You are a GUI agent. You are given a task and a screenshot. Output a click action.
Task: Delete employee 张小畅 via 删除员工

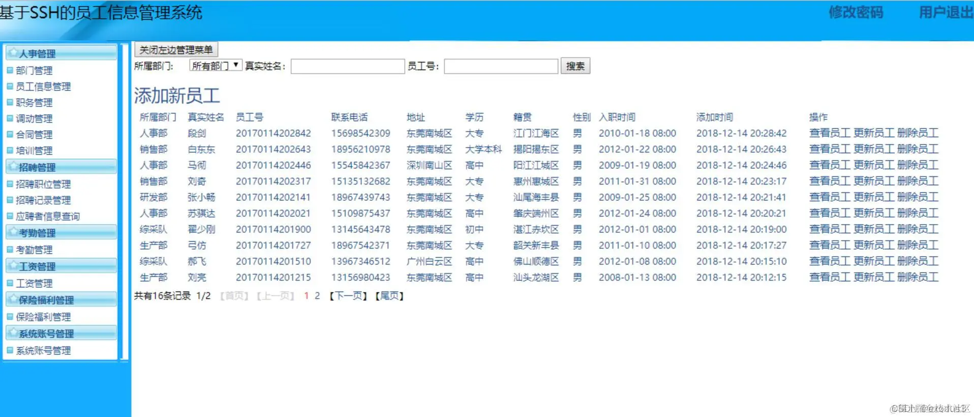coord(918,197)
